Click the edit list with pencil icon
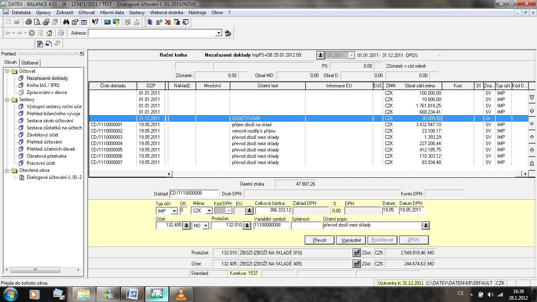The width and height of the screenshot is (537, 302). [x=159, y=22]
